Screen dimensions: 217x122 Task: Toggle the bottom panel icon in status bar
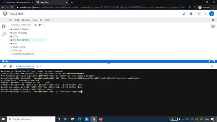tap(214, 61)
